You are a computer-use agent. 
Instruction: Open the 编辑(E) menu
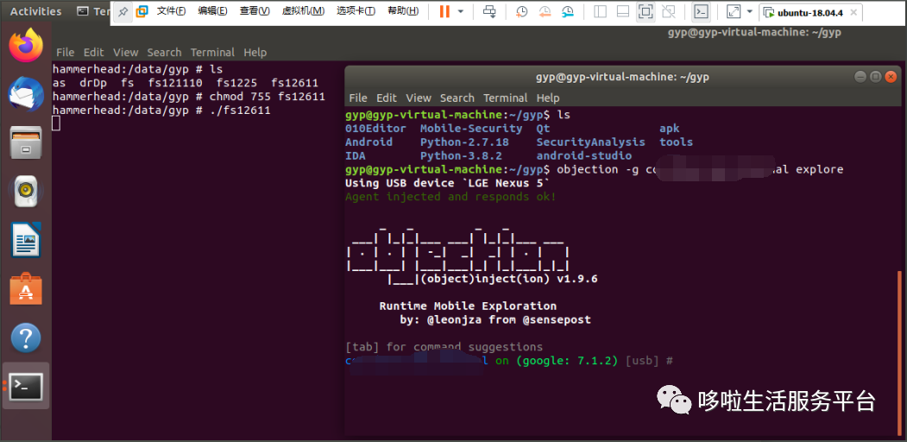tap(212, 11)
